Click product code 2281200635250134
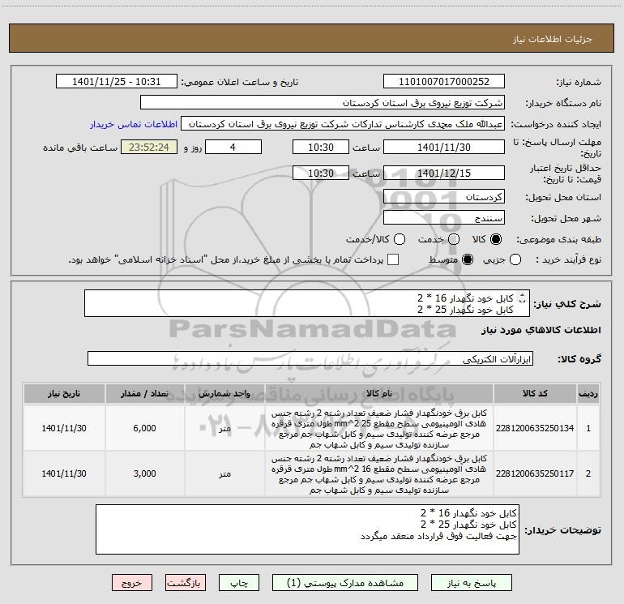This screenshot has height=604, width=624. (535, 428)
